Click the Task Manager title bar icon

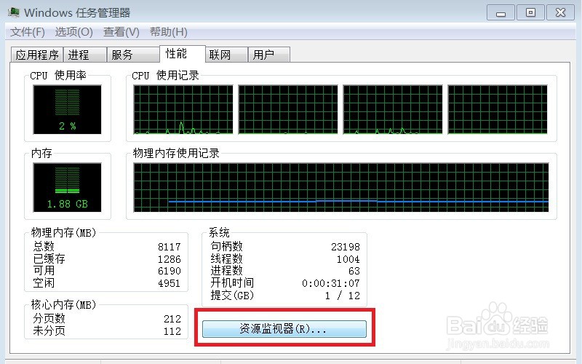(13, 12)
